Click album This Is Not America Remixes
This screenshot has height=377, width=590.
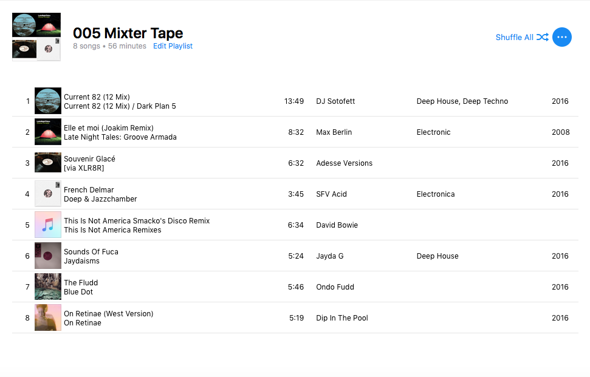pos(112,230)
